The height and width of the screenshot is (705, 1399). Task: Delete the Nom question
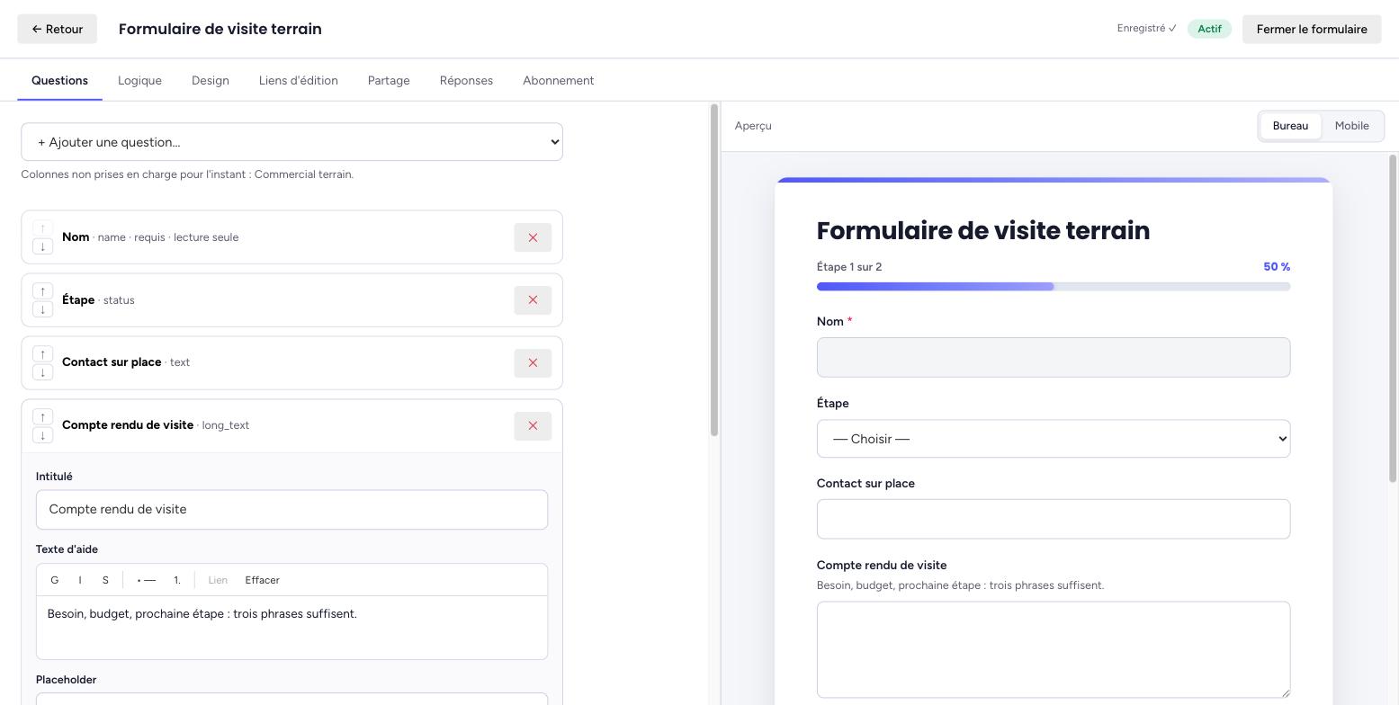533,237
